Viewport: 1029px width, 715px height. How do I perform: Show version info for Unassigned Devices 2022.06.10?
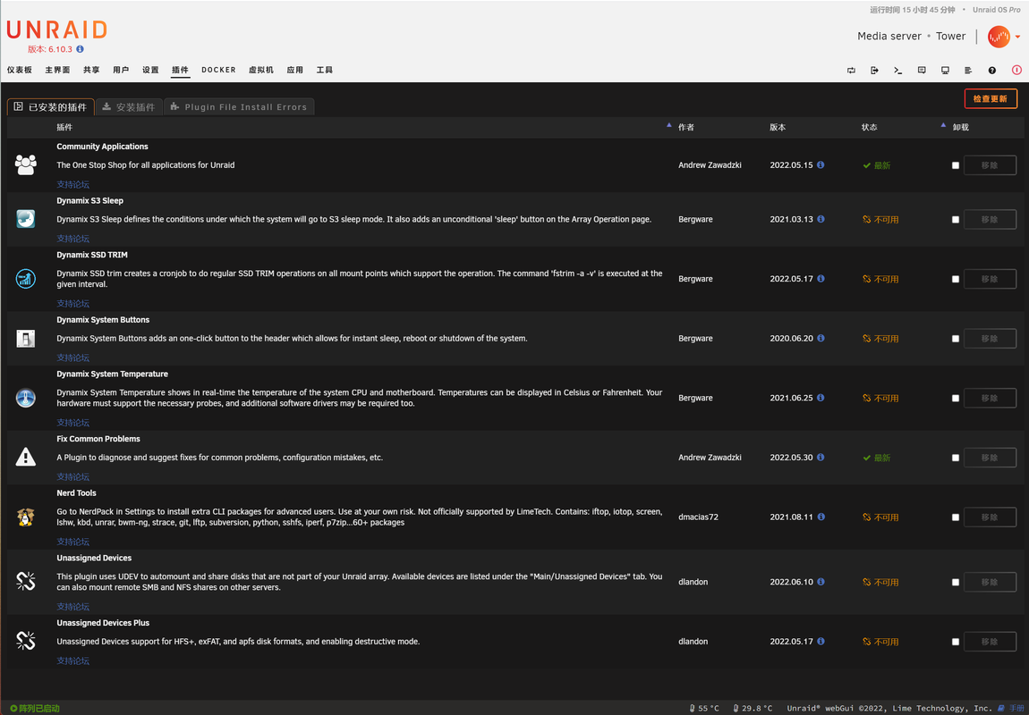pyautogui.click(x=821, y=581)
